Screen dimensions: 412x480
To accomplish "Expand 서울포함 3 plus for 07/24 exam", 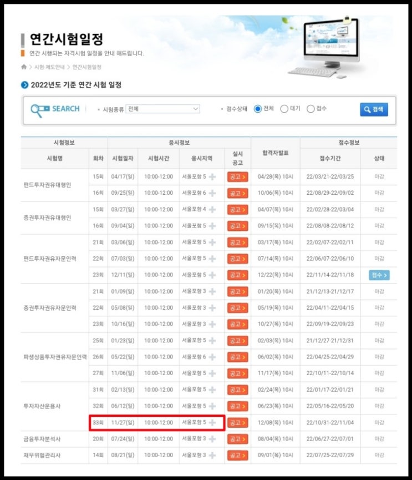I will pos(212,439).
